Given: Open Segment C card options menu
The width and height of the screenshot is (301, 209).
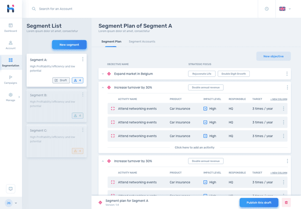Looking at the screenshot, I should [83, 130].
